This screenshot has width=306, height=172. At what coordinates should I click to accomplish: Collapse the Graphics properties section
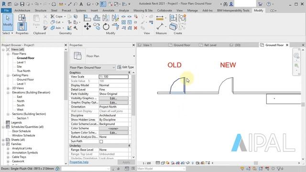129,73
